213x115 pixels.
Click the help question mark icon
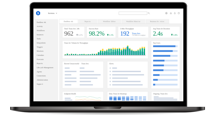tap(179, 13)
